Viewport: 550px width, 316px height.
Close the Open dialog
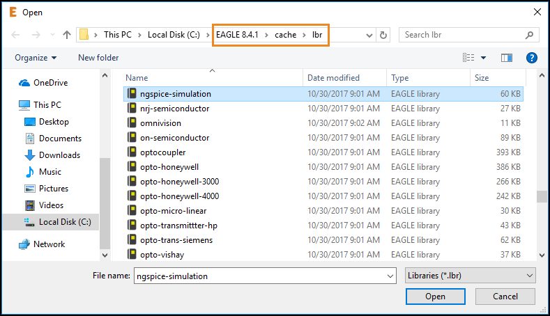[x=537, y=12]
